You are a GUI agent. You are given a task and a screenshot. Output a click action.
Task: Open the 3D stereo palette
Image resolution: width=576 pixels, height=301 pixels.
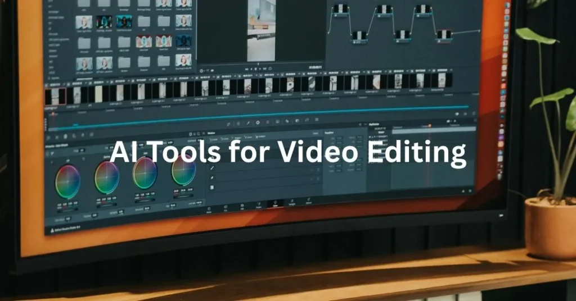(317, 120)
